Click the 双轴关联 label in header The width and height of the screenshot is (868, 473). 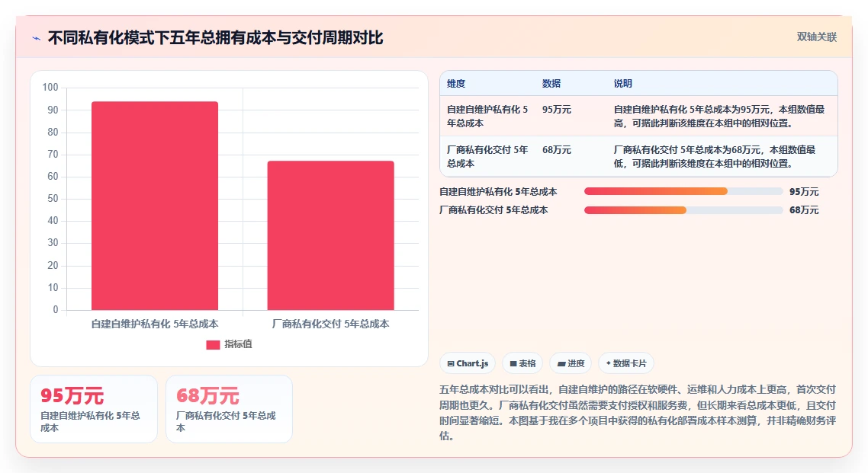(817, 37)
